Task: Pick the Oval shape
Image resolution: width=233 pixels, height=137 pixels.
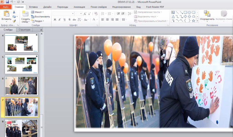Action: (x=189, y=12)
